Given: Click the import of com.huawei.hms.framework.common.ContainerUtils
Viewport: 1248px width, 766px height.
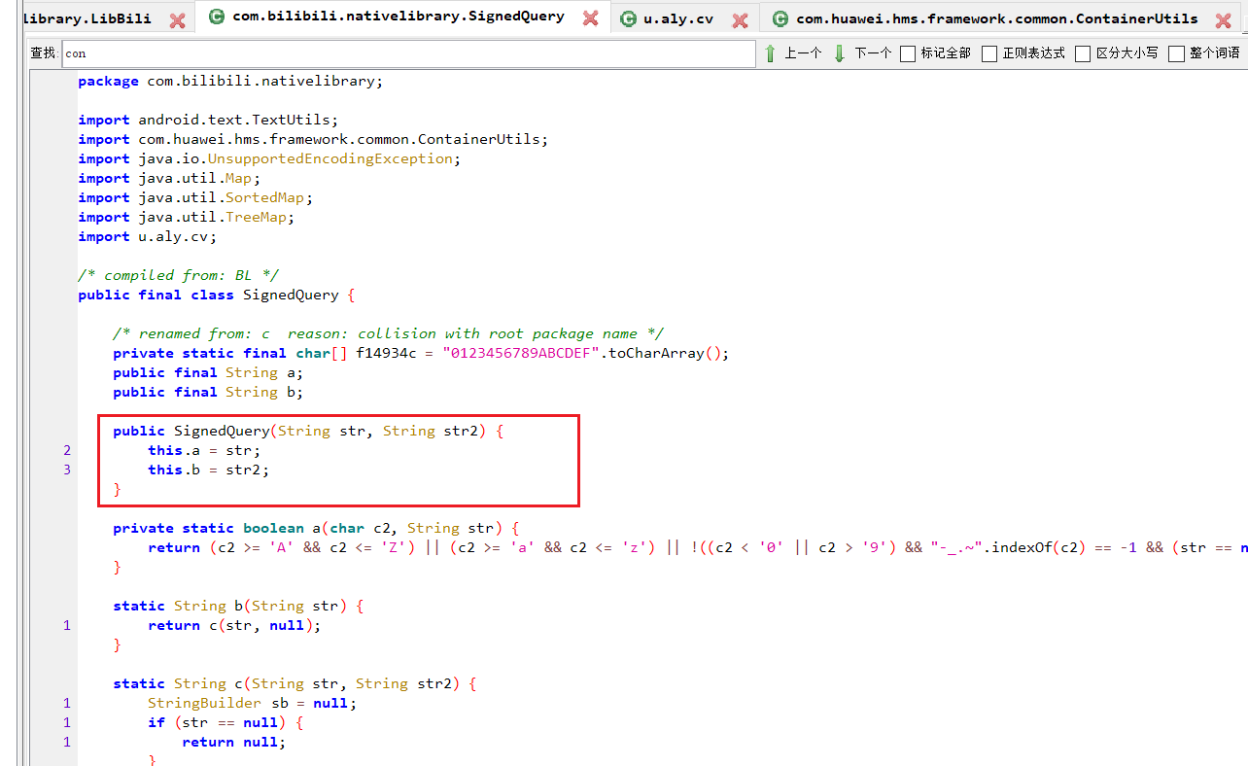Looking at the screenshot, I should point(313,139).
